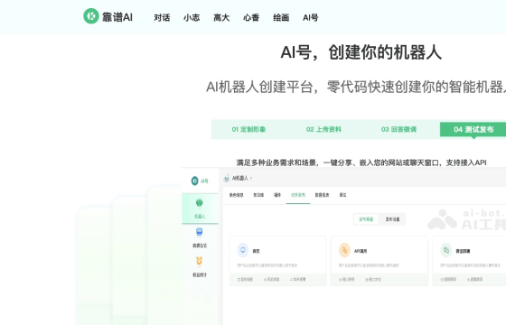Select the right segmented toggle option
Screen dimensions: 506x325
(x=392, y=219)
